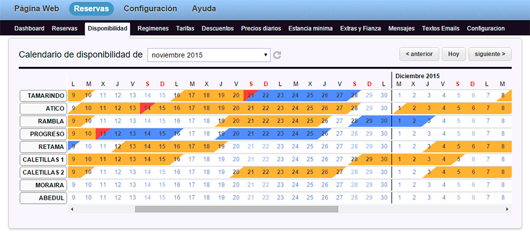Screen dimensions: 530x233
Task: Click blue day 29 in RAMBLA row
Action: pos(369,121)
